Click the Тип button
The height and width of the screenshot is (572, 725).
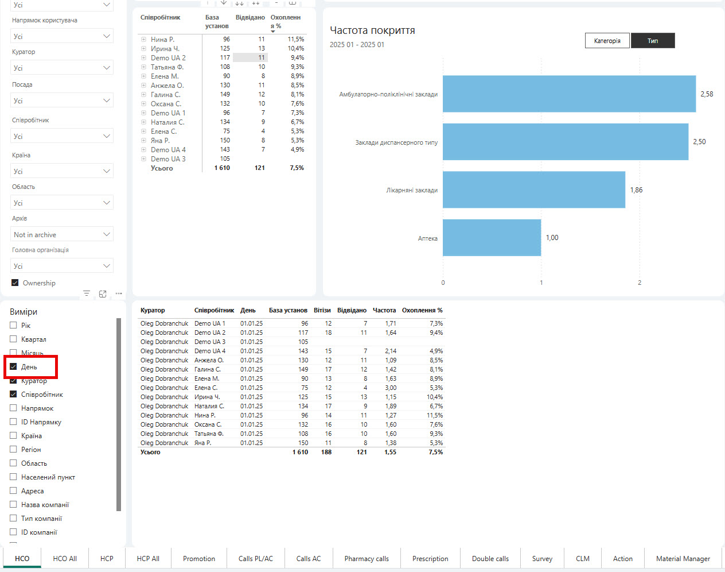(x=653, y=41)
